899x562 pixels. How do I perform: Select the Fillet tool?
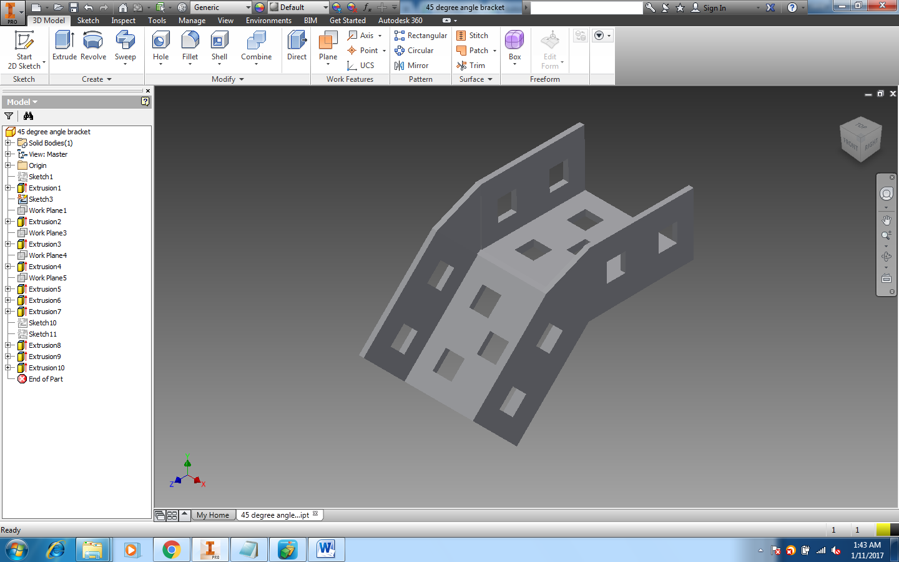190,47
